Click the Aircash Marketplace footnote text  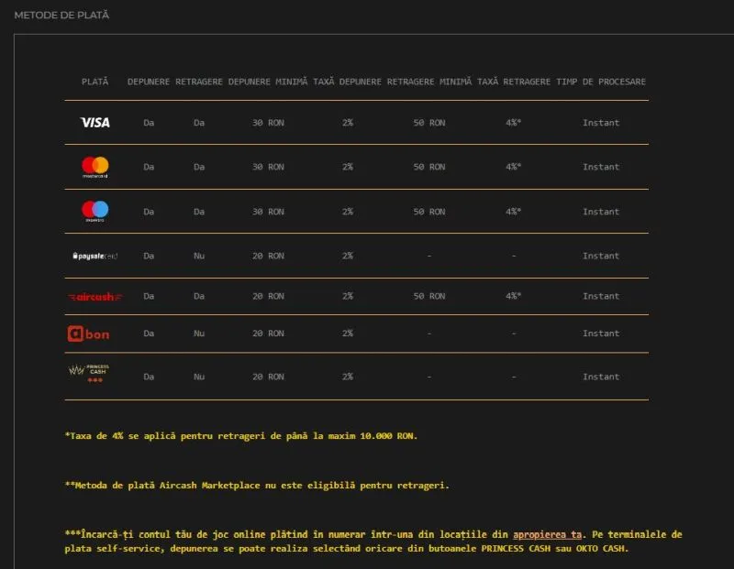tap(257, 486)
